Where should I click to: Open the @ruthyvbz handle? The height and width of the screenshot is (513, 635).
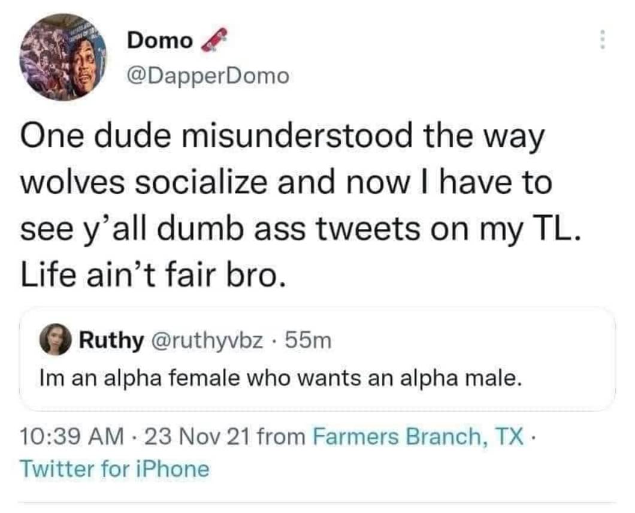click(211, 341)
